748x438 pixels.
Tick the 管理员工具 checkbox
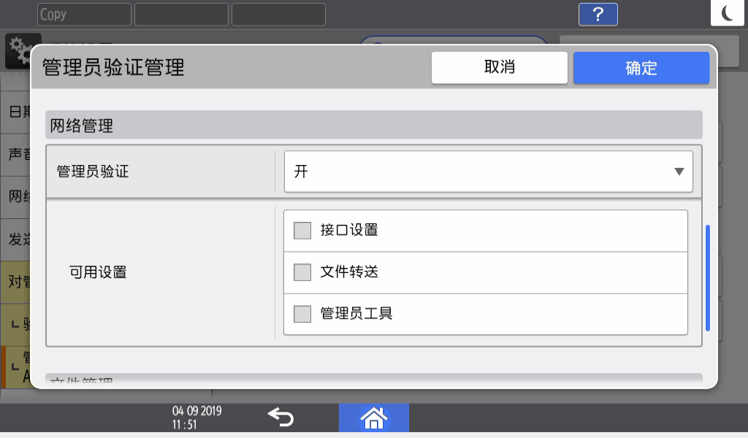(x=302, y=314)
